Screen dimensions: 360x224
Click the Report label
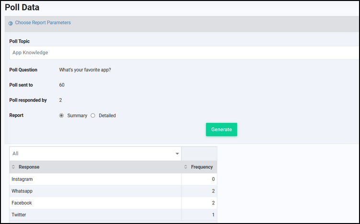click(x=16, y=115)
